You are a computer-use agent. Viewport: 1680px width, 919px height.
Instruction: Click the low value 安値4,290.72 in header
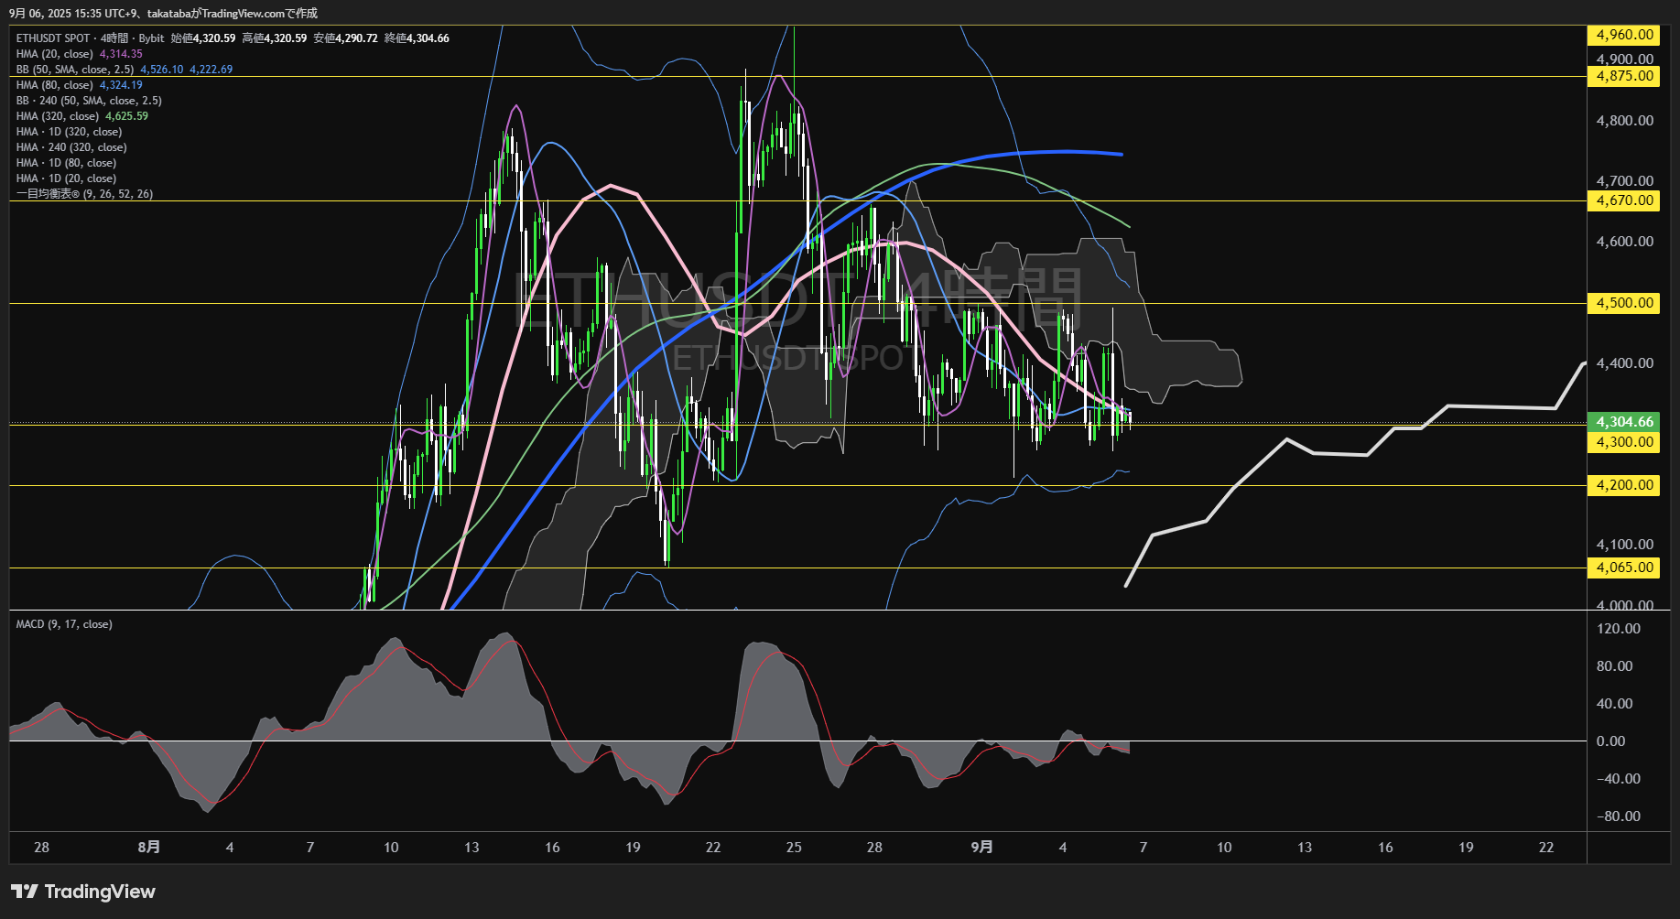point(345,38)
